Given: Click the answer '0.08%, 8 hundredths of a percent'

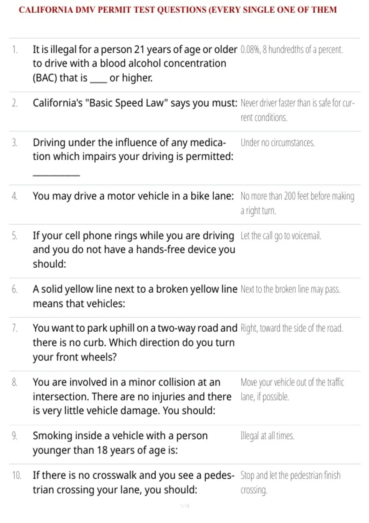Looking at the screenshot, I should 292,50.
